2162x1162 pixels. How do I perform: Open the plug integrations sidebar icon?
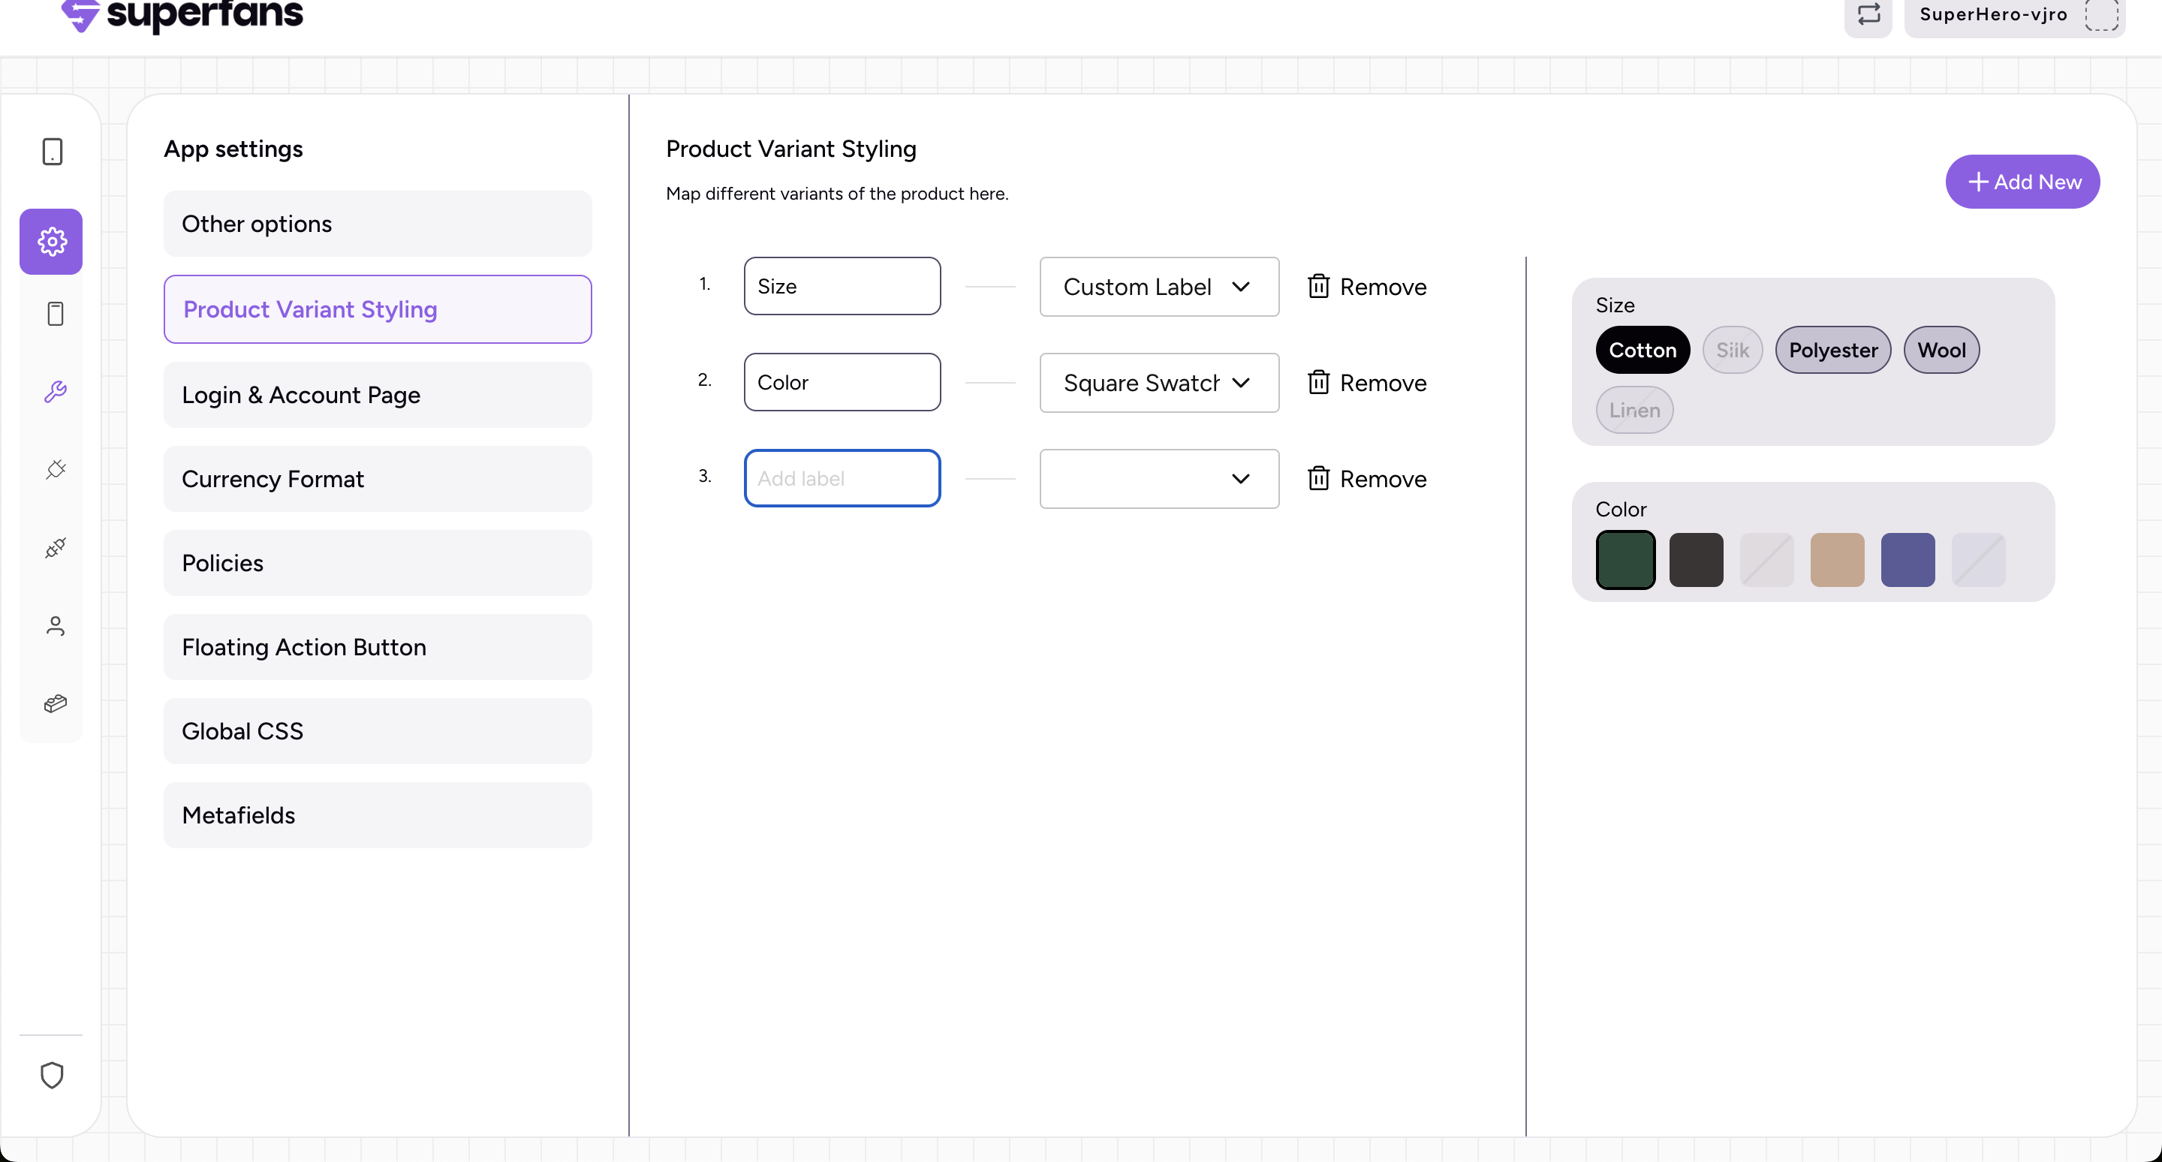tap(56, 469)
